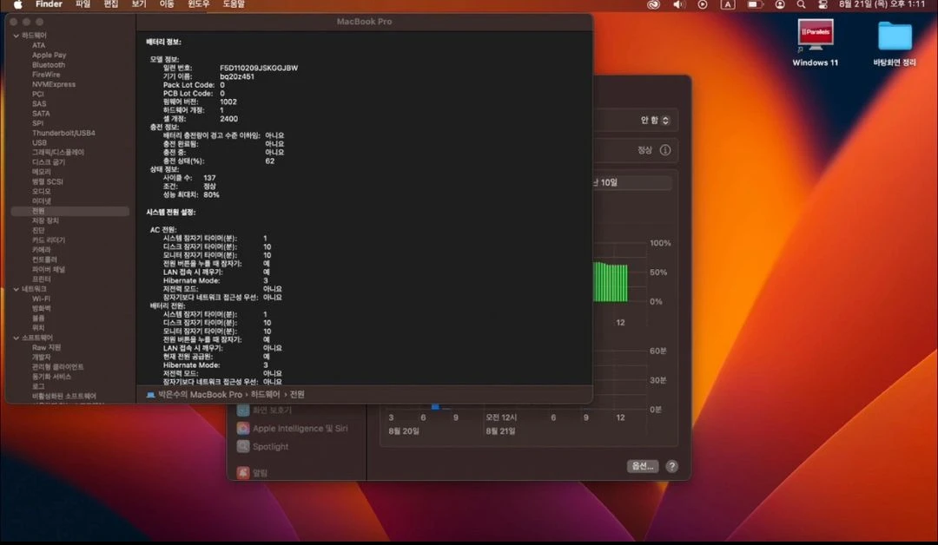Screen dimensions: 938x545
Task: Open Spotlight search from menu bar
Action: point(801,4)
